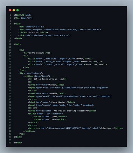Image resolution: width=133 pixels, height=153 pixels.
Task: Click the opening select tag line
Action: (45, 114)
